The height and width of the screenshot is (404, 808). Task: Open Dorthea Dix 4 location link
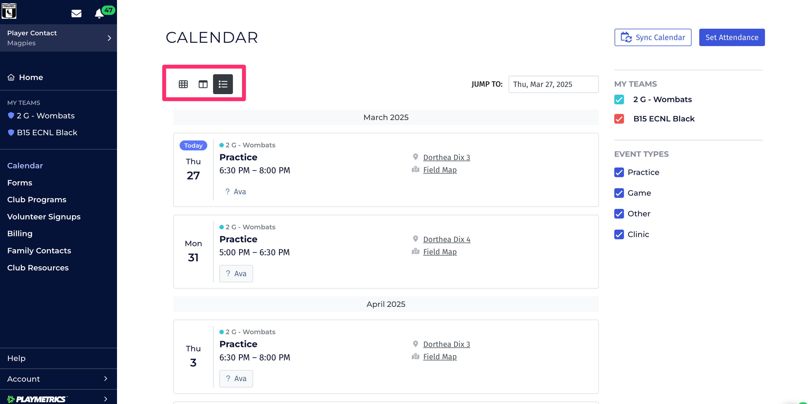click(447, 239)
